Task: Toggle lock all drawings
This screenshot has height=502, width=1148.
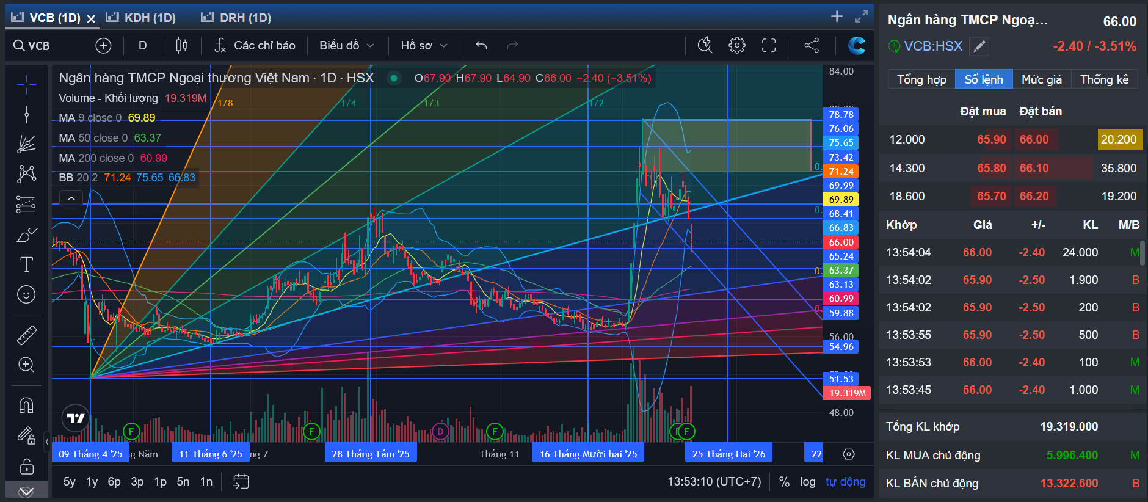Action: coord(26,466)
